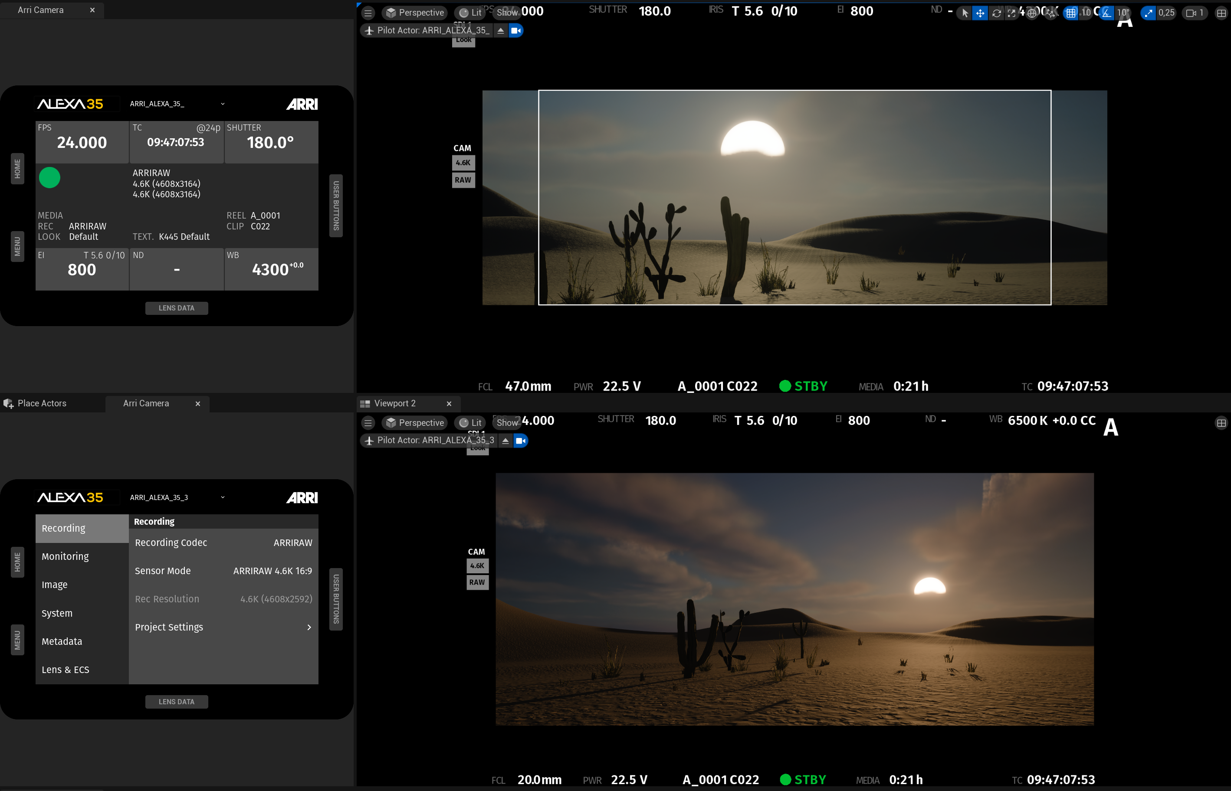Select Monitoring in the camera menu
This screenshot has width=1231, height=791.
coord(65,556)
